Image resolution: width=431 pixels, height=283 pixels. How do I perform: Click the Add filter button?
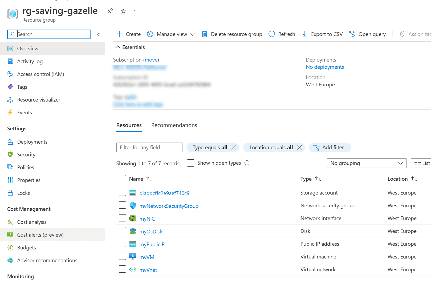[330, 147]
